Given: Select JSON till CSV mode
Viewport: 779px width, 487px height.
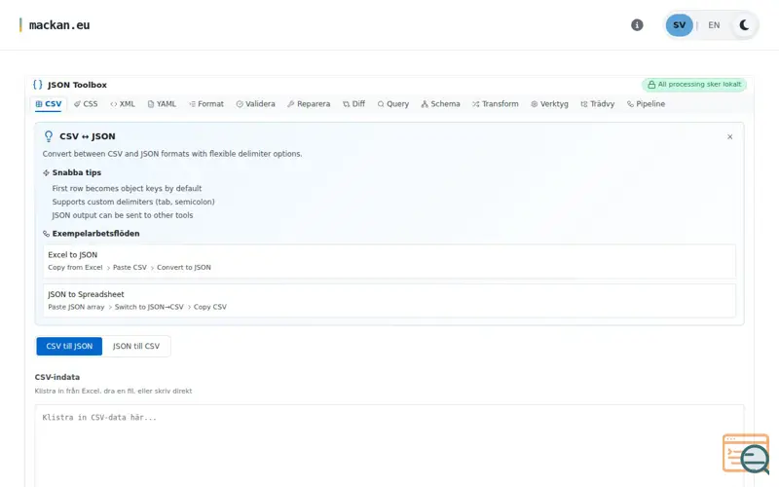Looking at the screenshot, I should coord(136,346).
